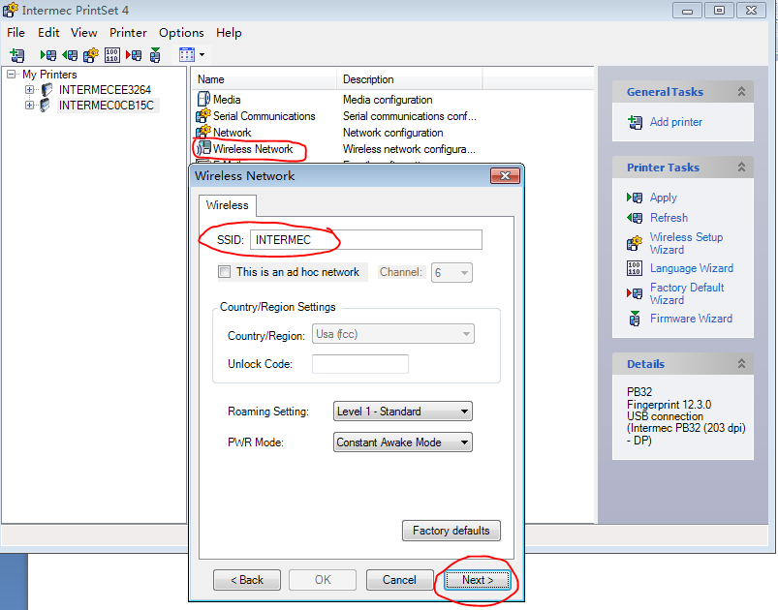Click the Refresh link in Printer Tasks
The width and height of the screenshot is (778, 610).
coord(669,218)
